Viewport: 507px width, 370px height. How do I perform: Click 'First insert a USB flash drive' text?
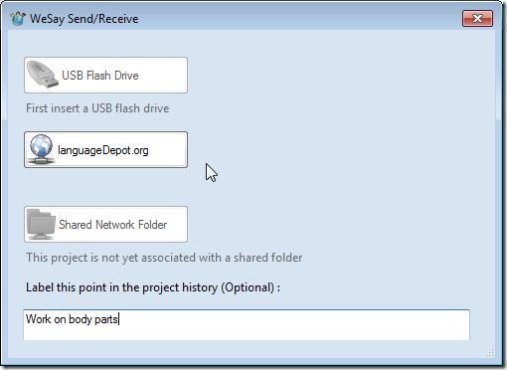(x=97, y=108)
